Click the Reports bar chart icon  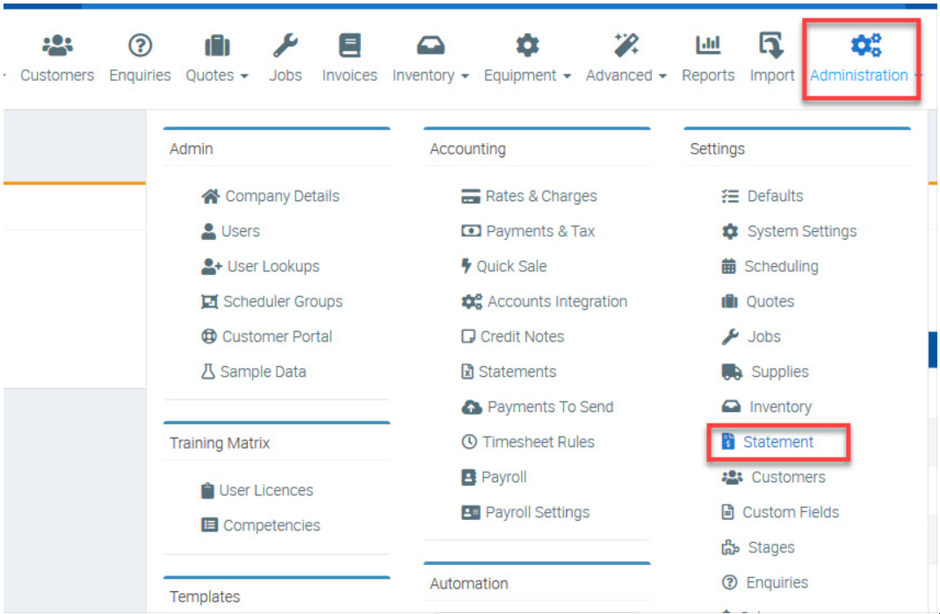click(x=707, y=45)
